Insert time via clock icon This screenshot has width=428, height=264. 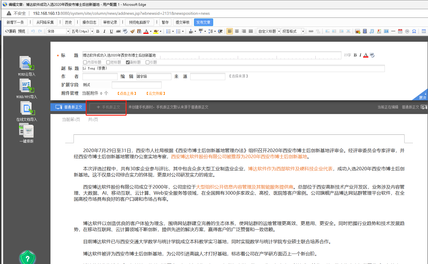[x=407, y=31]
